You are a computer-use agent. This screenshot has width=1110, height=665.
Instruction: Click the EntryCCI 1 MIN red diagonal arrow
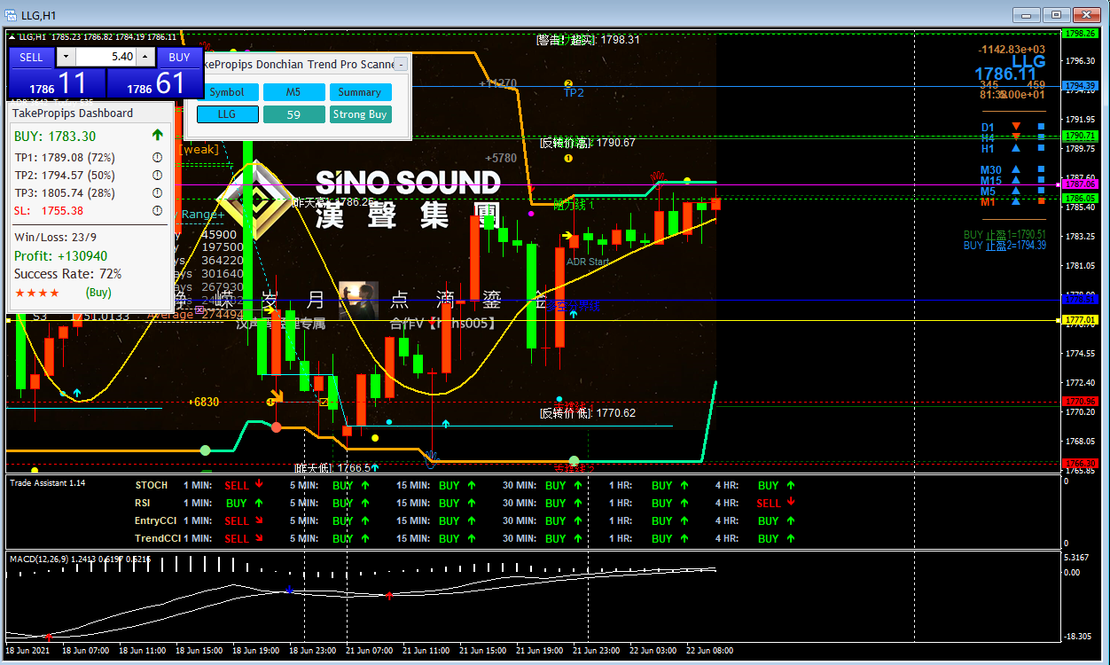click(x=258, y=520)
